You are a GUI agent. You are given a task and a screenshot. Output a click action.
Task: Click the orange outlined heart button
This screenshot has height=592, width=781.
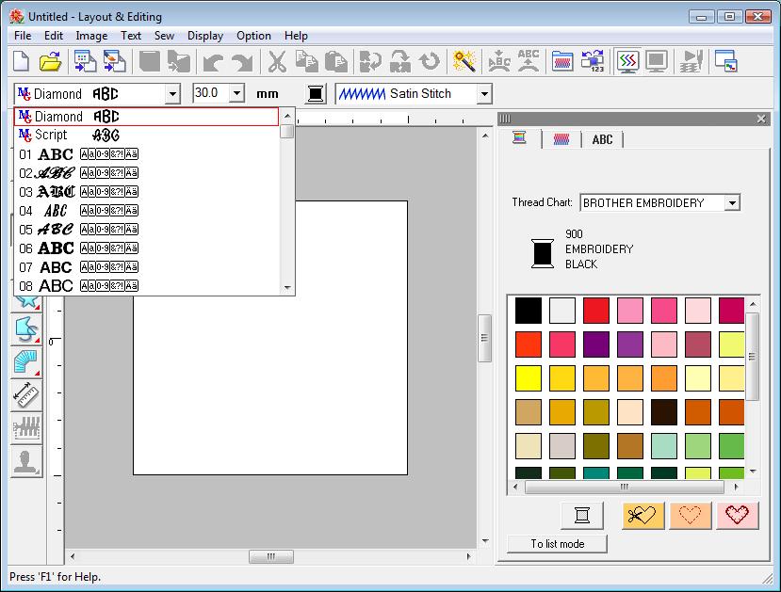(x=691, y=516)
